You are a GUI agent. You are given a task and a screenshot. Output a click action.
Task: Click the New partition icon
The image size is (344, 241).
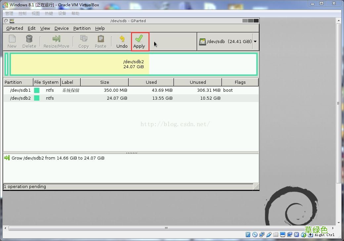click(12, 39)
